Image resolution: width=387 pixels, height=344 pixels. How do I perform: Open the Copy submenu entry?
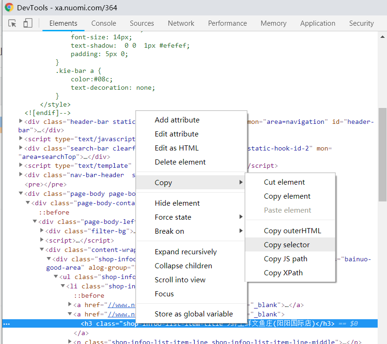click(190, 182)
